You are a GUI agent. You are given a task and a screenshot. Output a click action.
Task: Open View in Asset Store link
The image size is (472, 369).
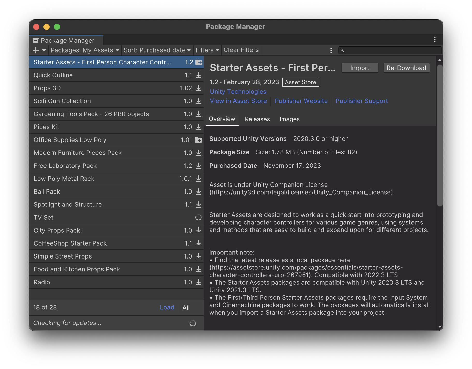coord(238,101)
